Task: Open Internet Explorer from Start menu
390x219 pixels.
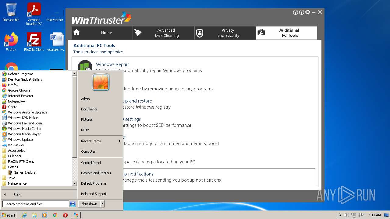Action: pos(20,96)
